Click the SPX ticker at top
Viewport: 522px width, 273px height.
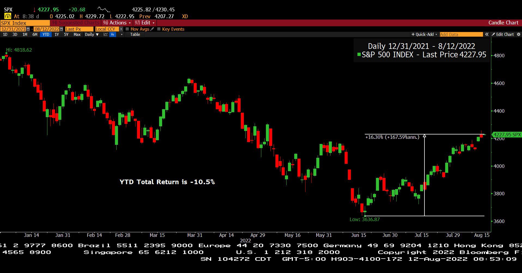[x=8, y=10]
